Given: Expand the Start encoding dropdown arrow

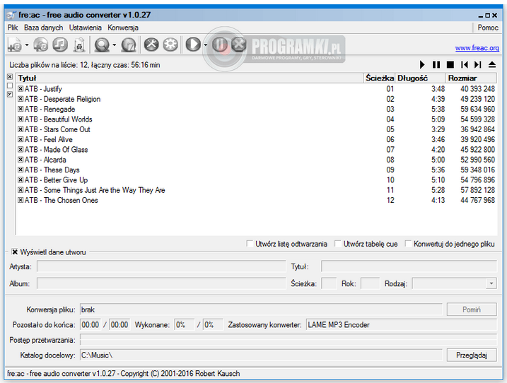Looking at the screenshot, I should pos(206,45).
